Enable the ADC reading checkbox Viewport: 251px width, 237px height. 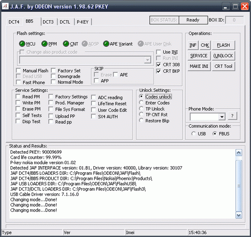pyautogui.click(x=93, y=97)
